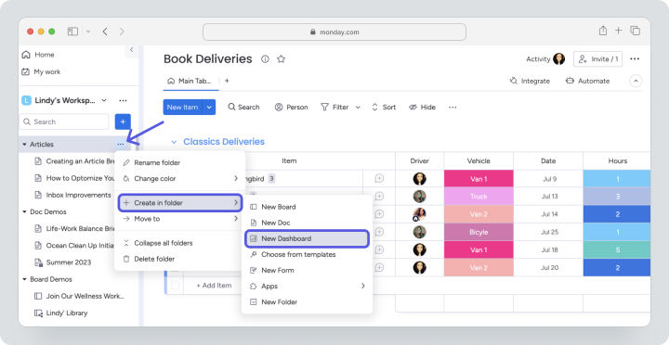Open Create in folder submenu

[x=179, y=203]
